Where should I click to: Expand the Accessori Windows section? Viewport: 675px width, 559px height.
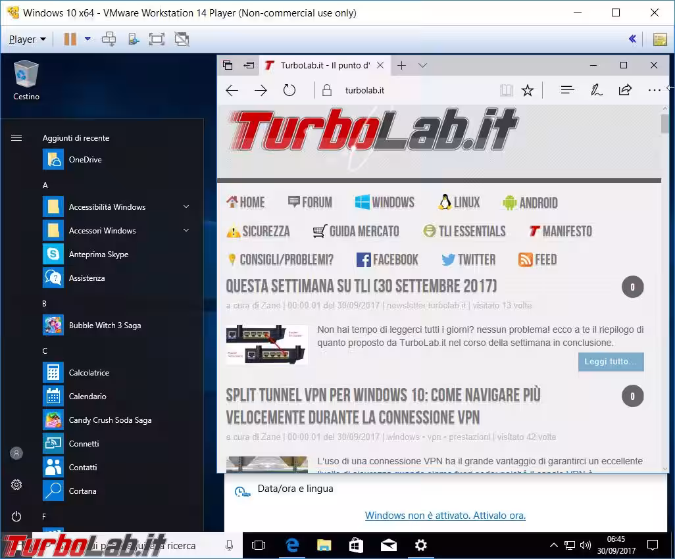coord(103,230)
